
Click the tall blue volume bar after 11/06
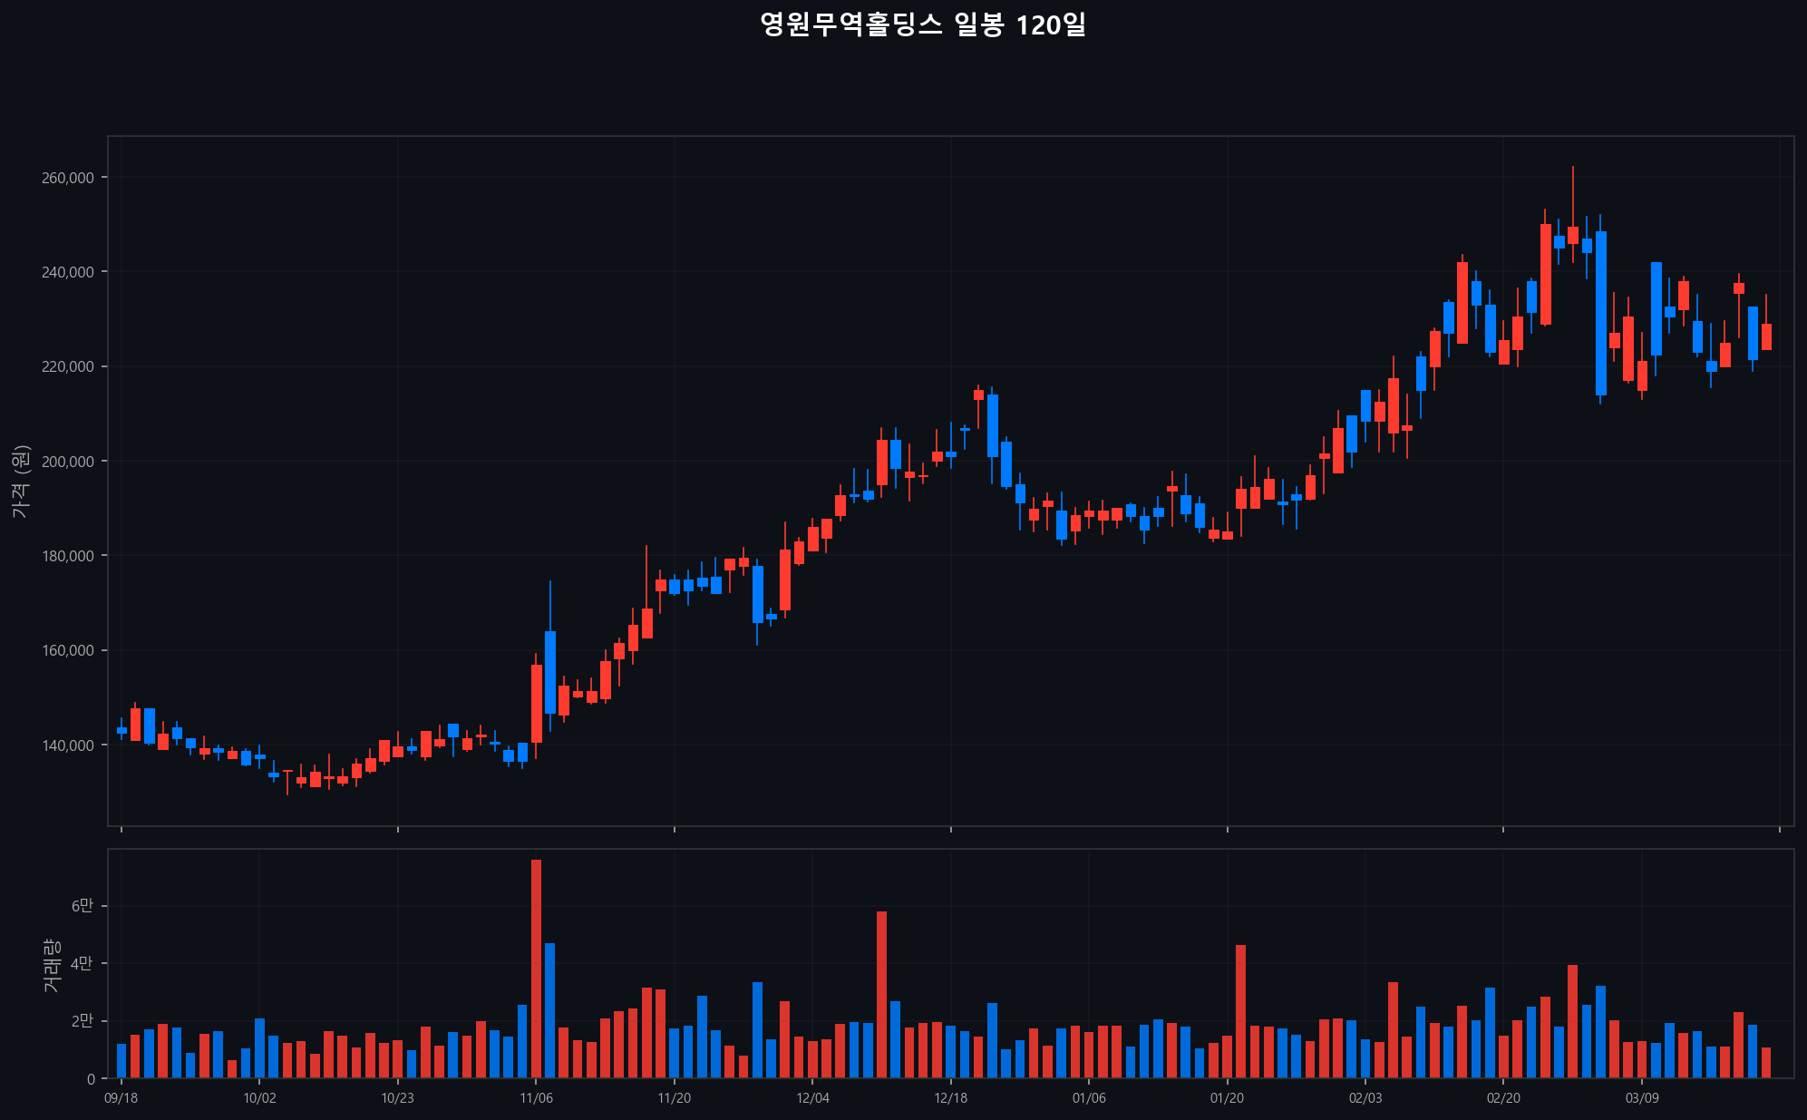pos(549,1010)
